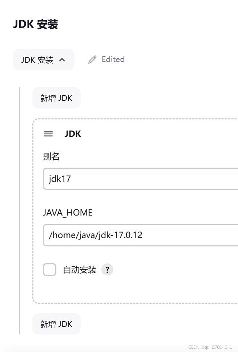Click the edit pencil beside the section header
The width and height of the screenshot is (238, 352).
[x=92, y=59]
